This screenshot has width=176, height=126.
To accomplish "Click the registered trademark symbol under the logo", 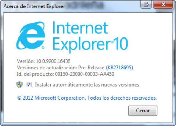I will coord(43,47).
